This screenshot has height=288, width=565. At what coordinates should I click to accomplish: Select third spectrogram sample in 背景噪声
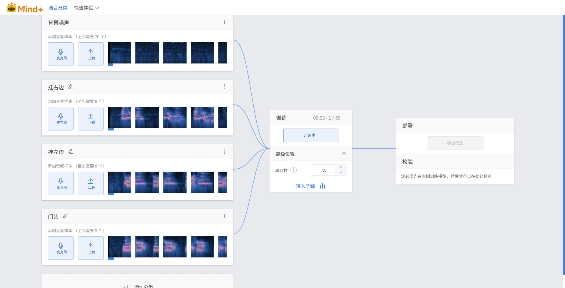[x=175, y=53]
